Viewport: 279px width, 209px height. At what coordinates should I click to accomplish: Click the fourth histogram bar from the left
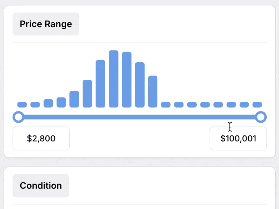(61, 102)
